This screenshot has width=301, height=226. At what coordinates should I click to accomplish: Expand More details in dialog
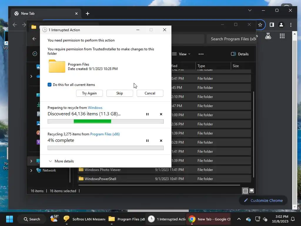pyautogui.click(x=61, y=161)
